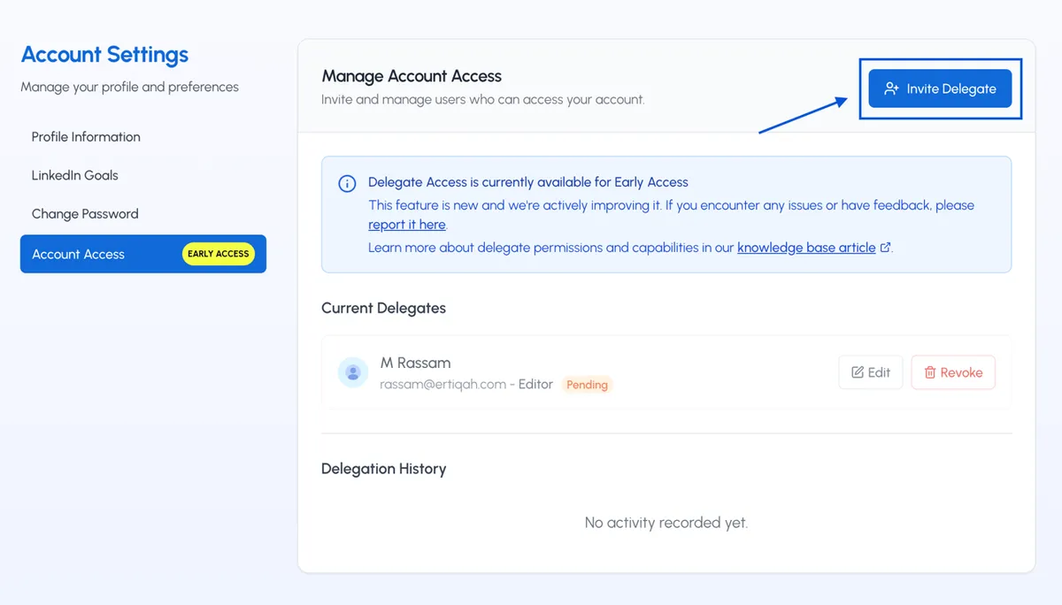The width and height of the screenshot is (1062, 605).
Task: Click the Account Settings page title
Action: tap(104, 55)
